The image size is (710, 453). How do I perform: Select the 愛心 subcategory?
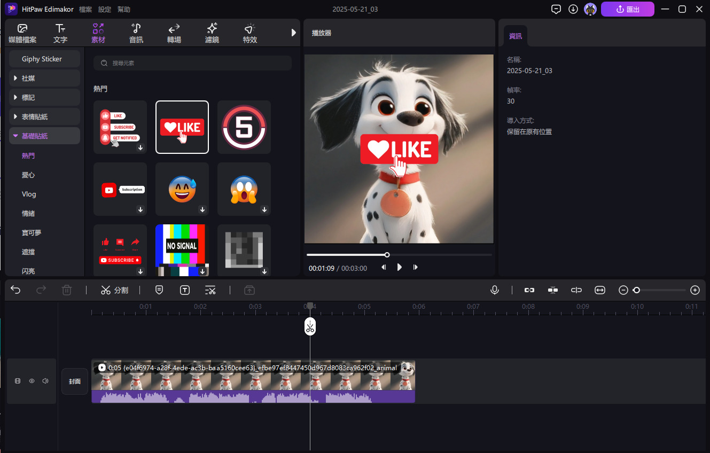[x=28, y=175]
